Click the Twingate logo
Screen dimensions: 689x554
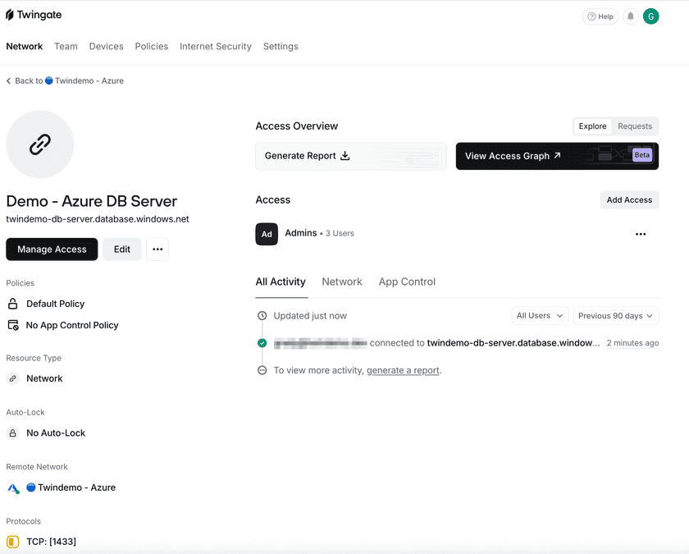coord(33,14)
